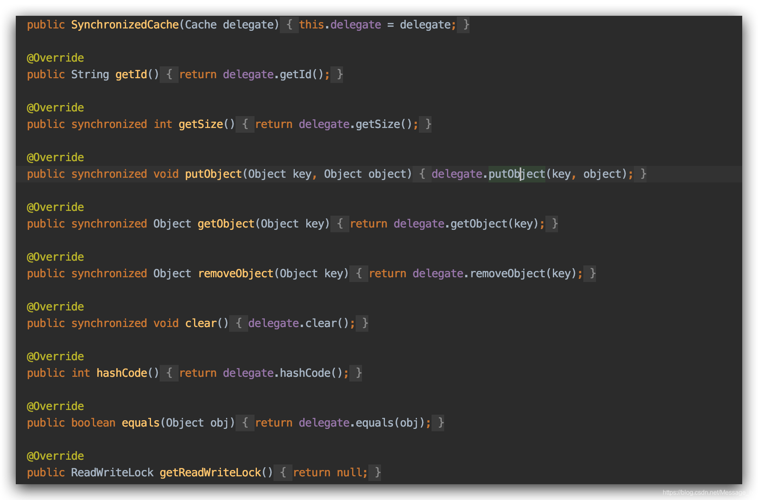Click the @Override annotation above hashCode
Screen dimensions: 758x500
point(55,357)
